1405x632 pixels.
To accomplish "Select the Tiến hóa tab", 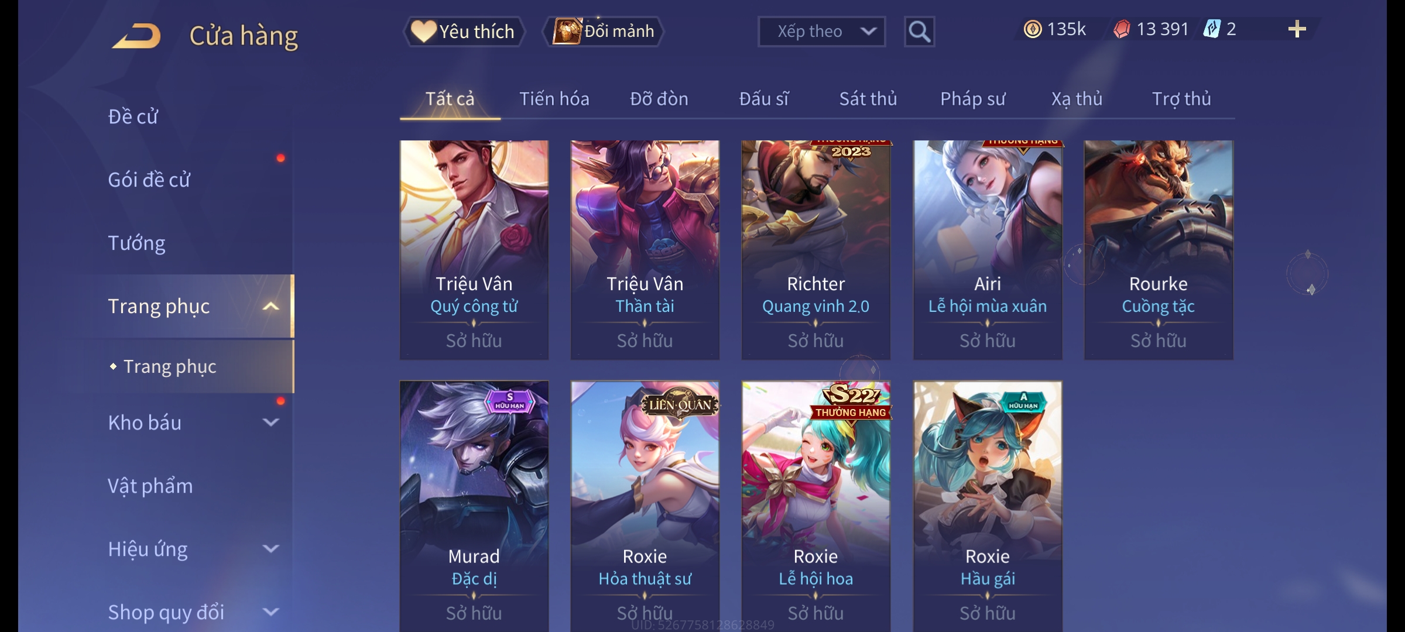I will click(554, 99).
